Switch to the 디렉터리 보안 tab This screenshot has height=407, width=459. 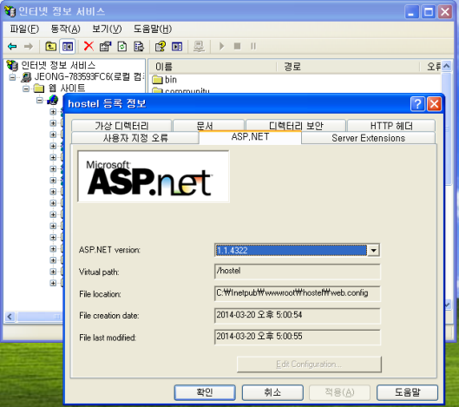click(296, 126)
